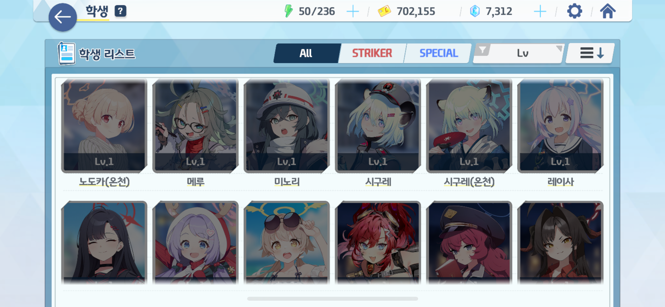The width and height of the screenshot is (665, 307).
Task: Open the filter funnel icon
Action: [482, 50]
